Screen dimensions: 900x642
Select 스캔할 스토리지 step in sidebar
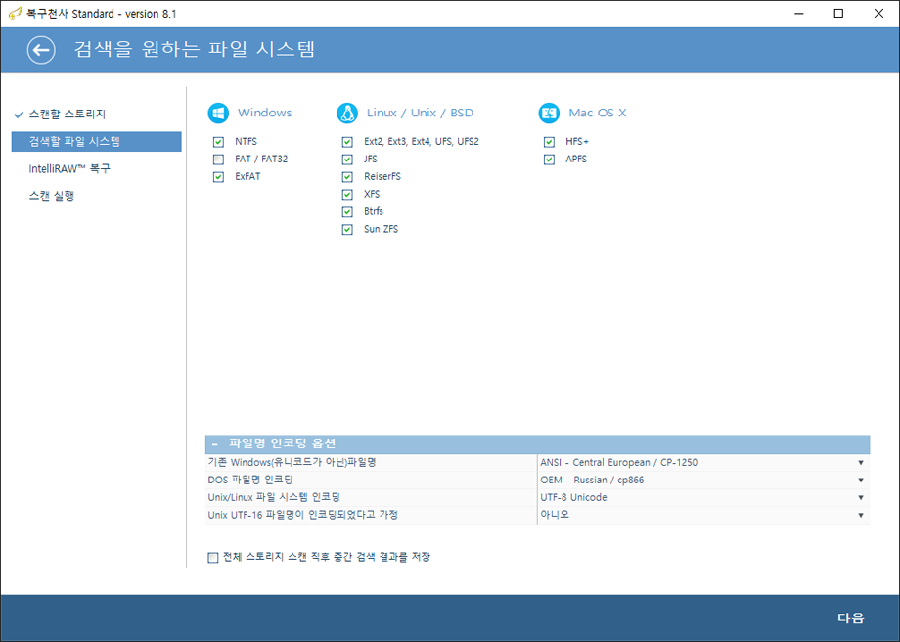67,115
